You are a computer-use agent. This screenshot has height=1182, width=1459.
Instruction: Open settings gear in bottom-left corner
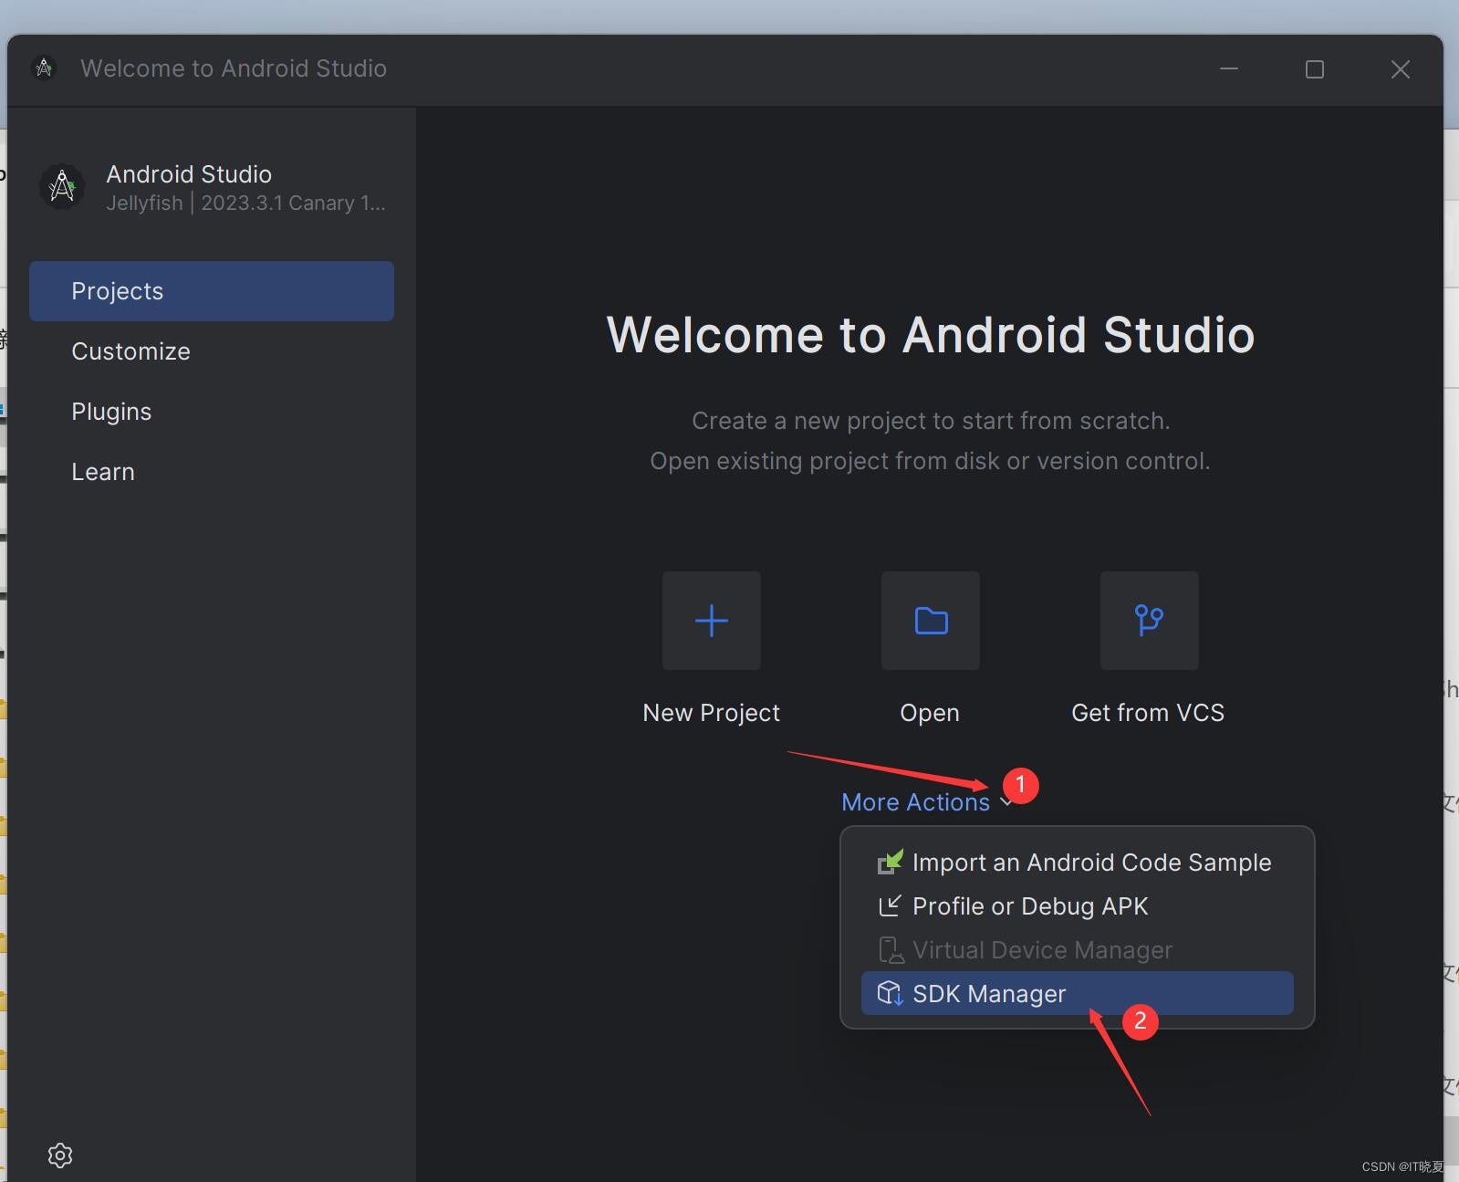click(x=60, y=1156)
